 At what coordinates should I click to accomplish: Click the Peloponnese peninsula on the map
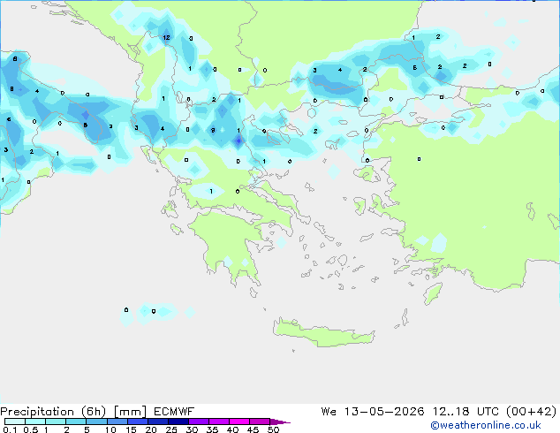click(229, 243)
